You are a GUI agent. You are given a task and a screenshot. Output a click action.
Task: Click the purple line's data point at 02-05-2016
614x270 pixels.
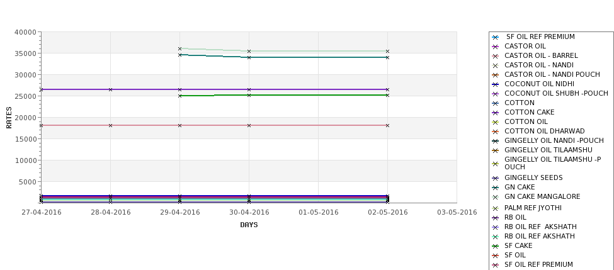point(387,89)
